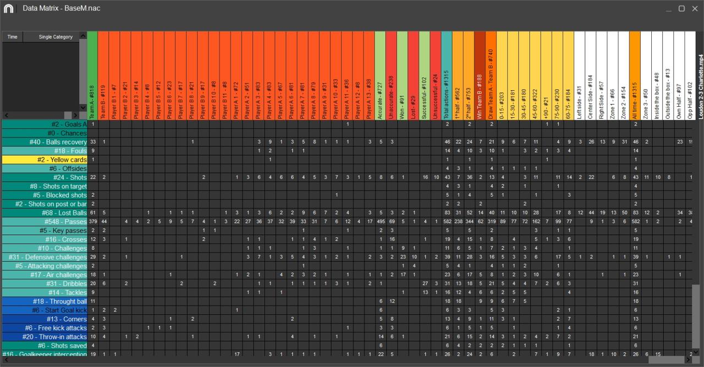Select the #31 - Dribbles row

coord(45,283)
